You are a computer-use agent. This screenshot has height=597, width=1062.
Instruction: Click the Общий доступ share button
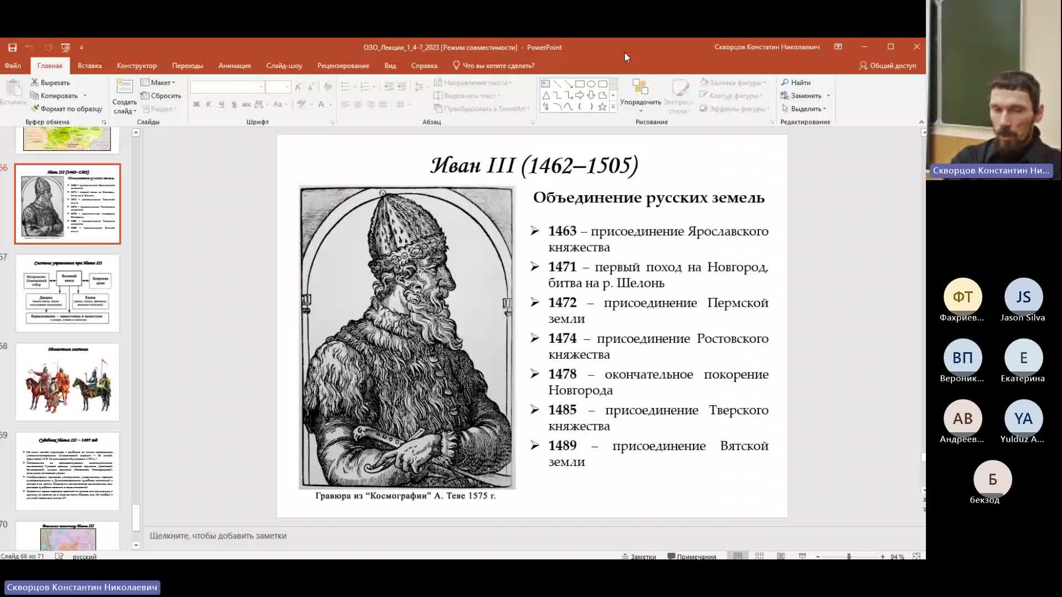coord(888,65)
